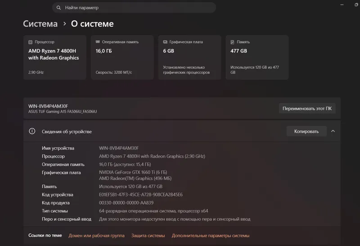Screen dimensions: 360x246
Task: Click 'NVIDIA GeForce GTX 1660 Ti (6 ГБ)' text
Action: pyautogui.click(x=133, y=172)
